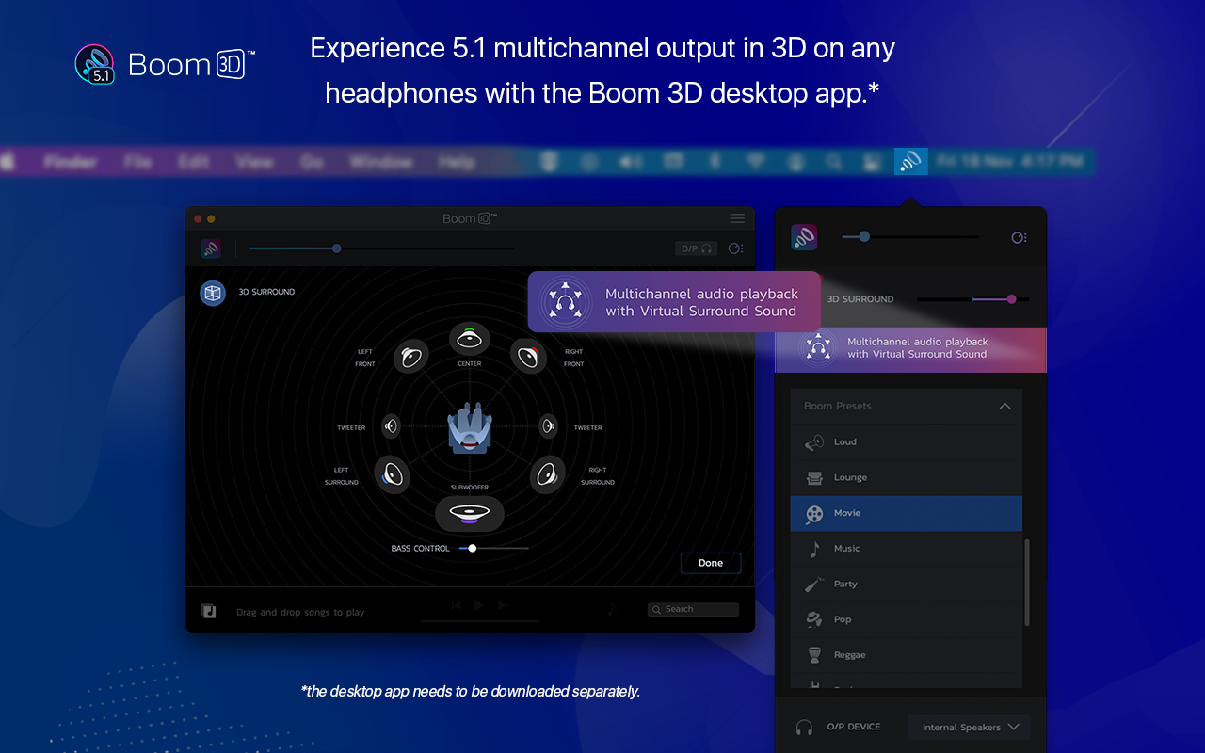1205x753 pixels.
Task: Click the Done button
Action: [710, 563]
